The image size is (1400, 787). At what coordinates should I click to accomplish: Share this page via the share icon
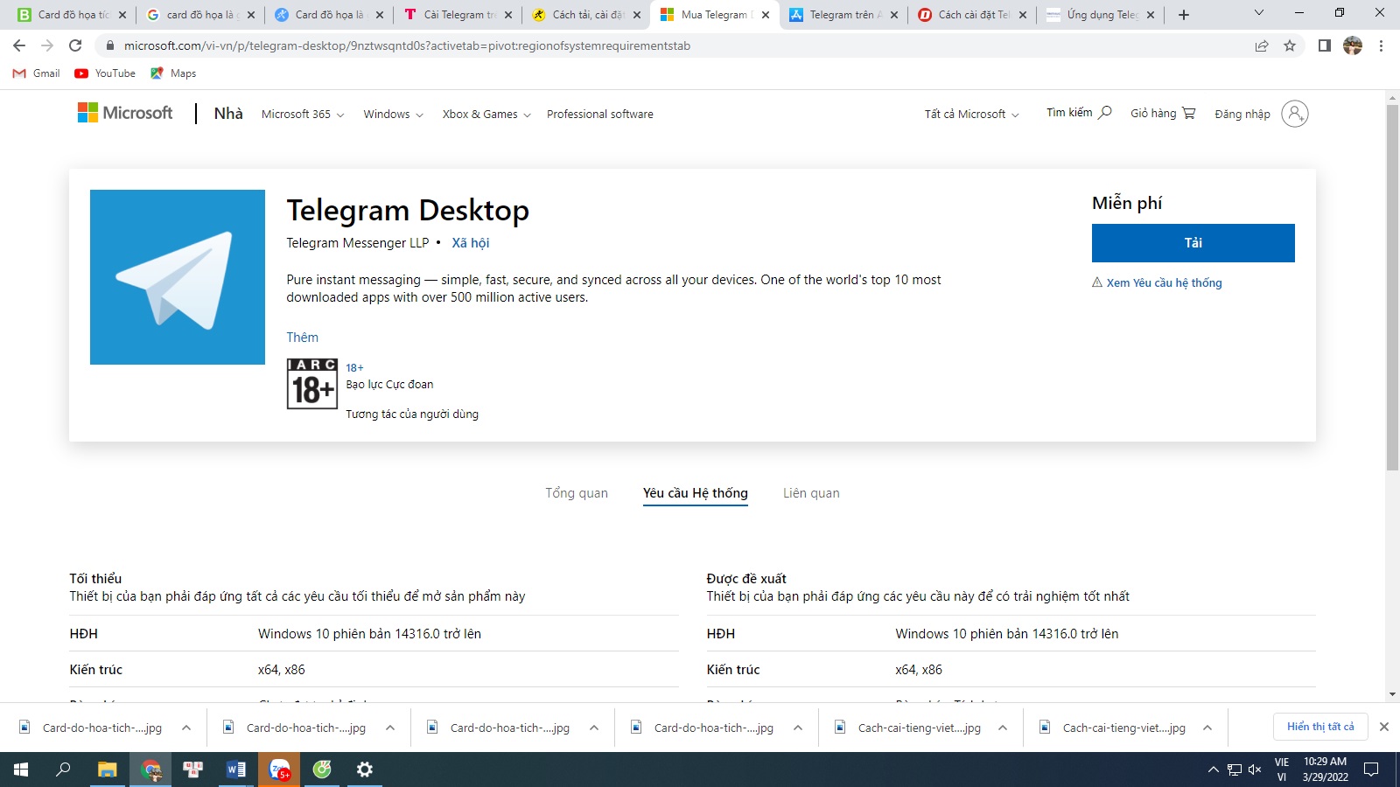click(1262, 45)
